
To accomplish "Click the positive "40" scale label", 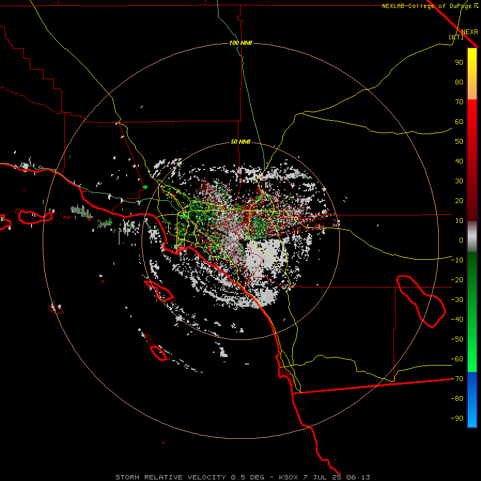I will 459,161.
